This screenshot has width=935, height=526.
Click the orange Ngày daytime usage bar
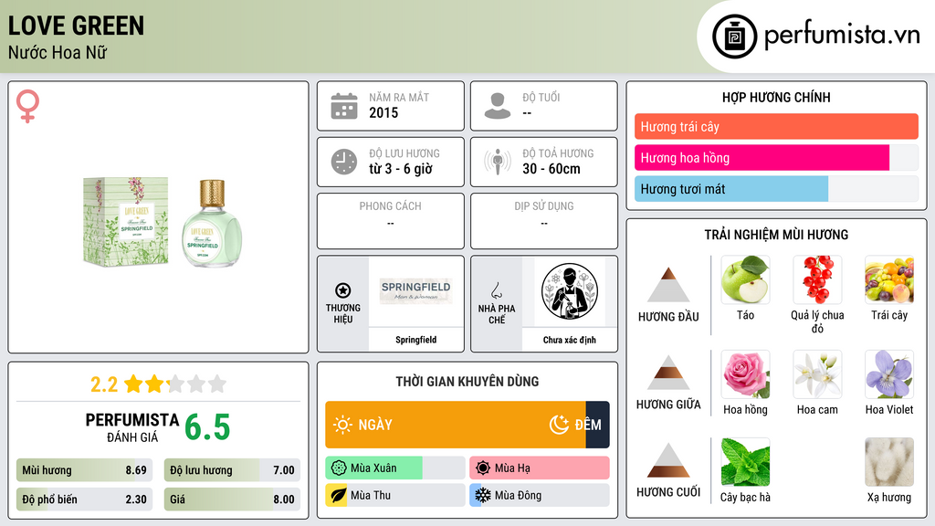(456, 425)
